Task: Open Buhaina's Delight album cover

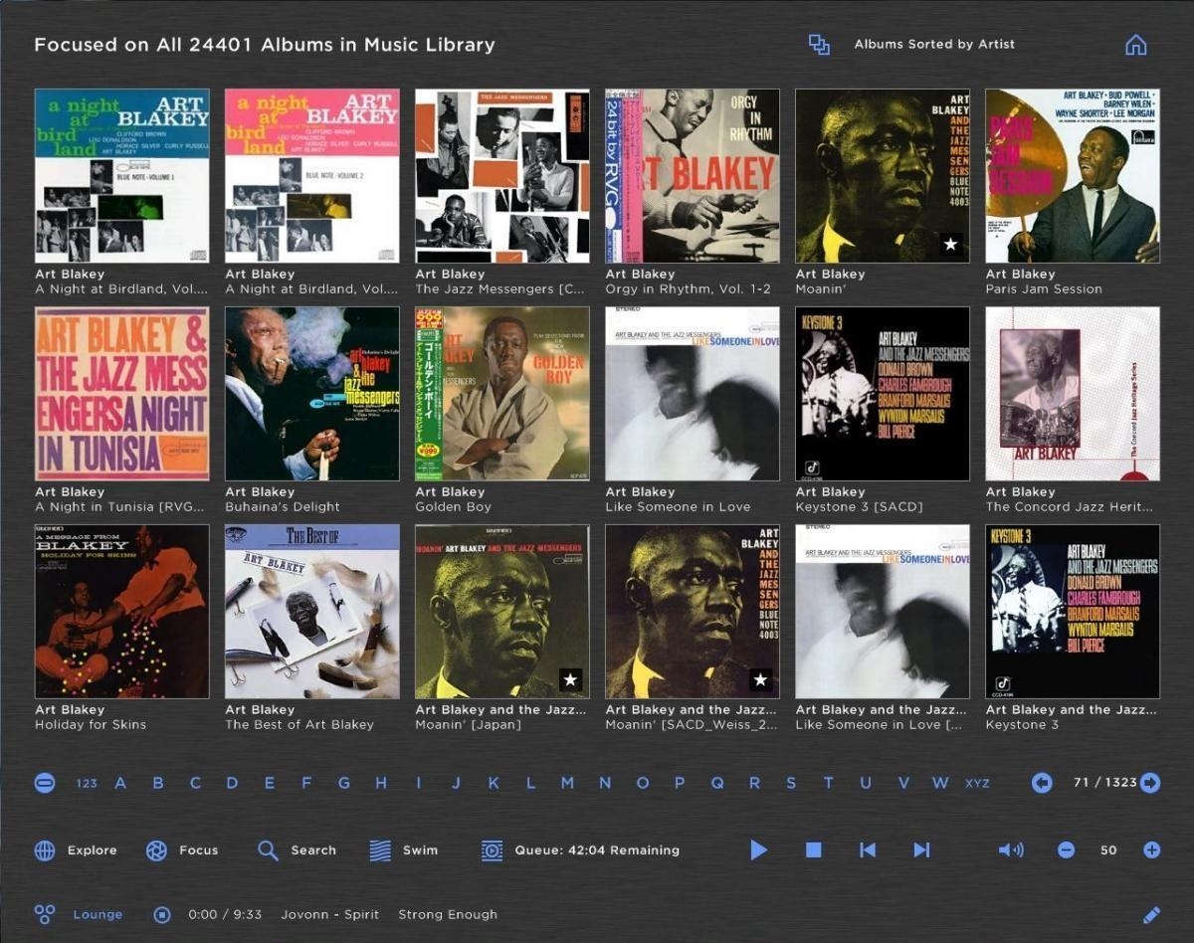Action: (312, 394)
